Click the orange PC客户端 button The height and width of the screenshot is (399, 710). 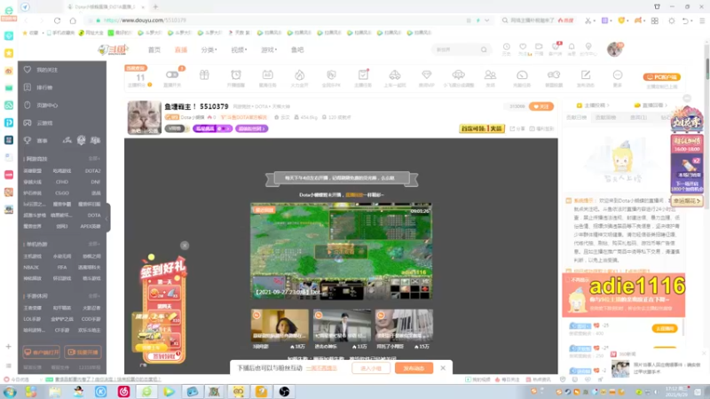point(662,77)
